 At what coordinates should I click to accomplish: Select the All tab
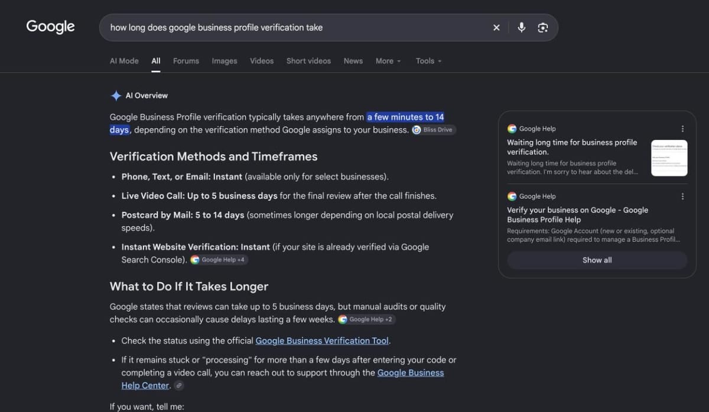tap(156, 61)
